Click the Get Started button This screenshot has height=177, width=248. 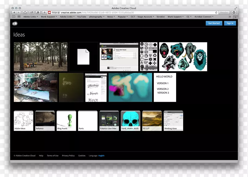214,23
